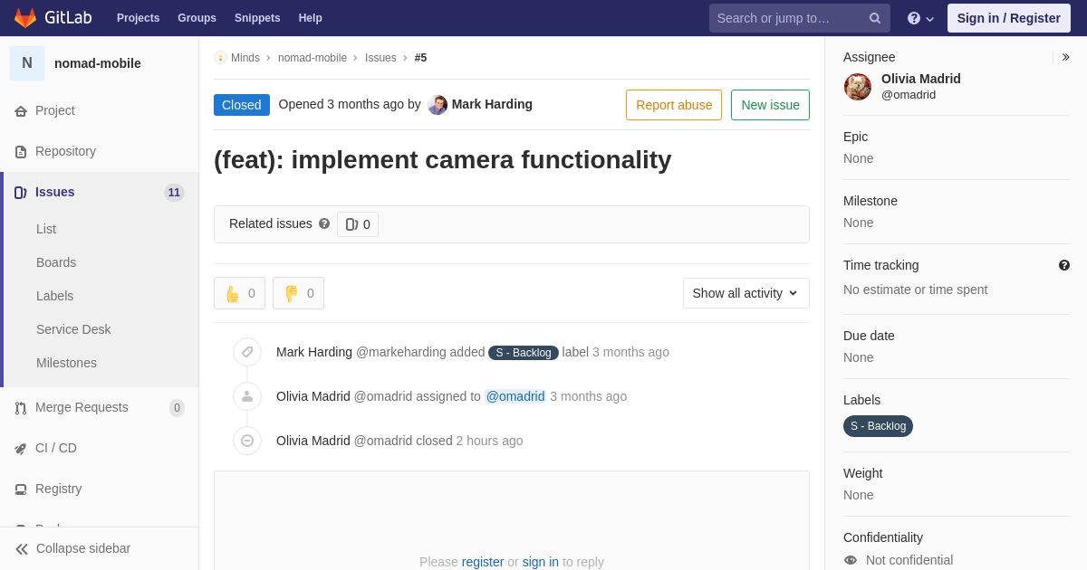Click the GitLab fox logo
This screenshot has height=570, width=1087.
[x=25, y=18]
